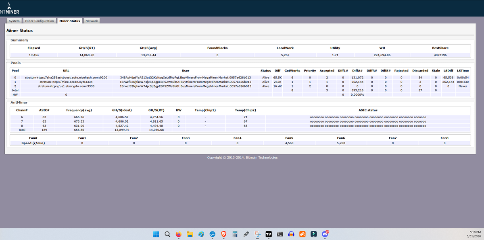Click Fan6 speed 5,280
Screen dimensions: 484x240
[341, 143]
